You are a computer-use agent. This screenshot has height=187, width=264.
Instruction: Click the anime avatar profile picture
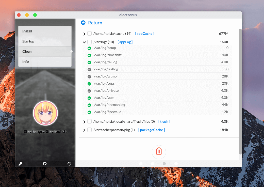point(45,113)
